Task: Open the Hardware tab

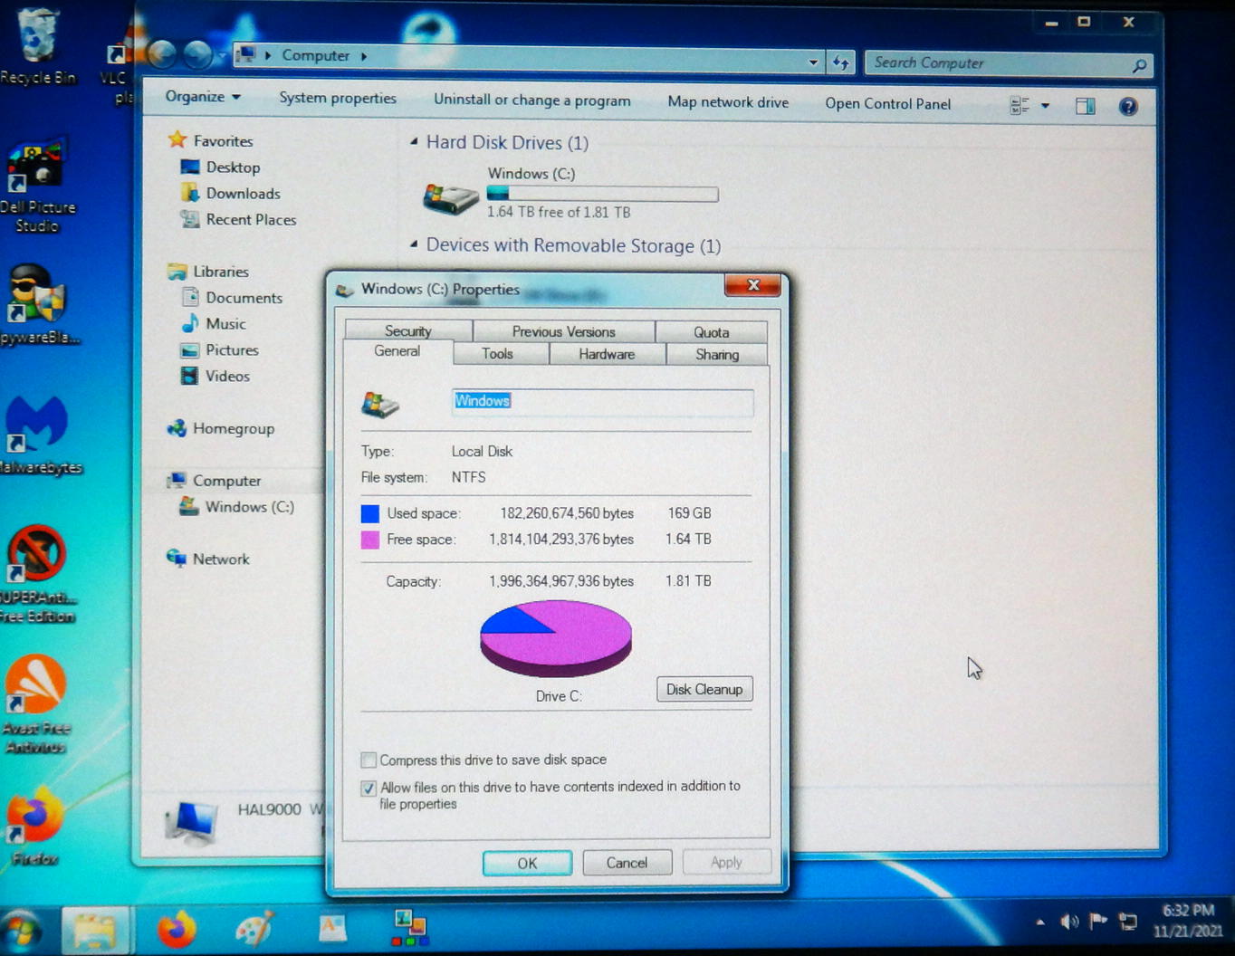Action: pos(607,354)
